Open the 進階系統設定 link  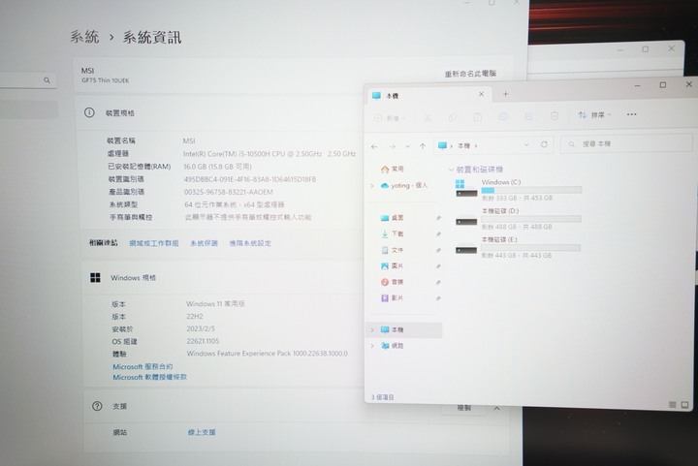[250, 243]
